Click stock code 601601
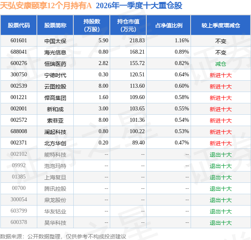251x240 pixels. [x=19, y=41]
